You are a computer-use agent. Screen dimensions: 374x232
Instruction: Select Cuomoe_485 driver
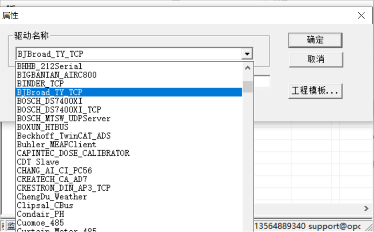[x=129, y=223]
